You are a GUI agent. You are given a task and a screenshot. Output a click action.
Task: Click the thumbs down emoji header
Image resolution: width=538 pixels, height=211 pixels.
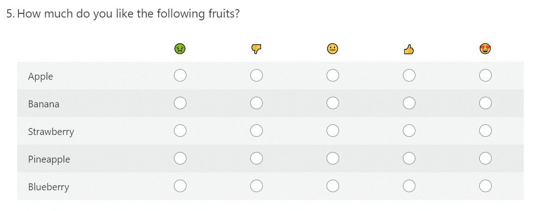pyautogui.click(x=256, y=49)
